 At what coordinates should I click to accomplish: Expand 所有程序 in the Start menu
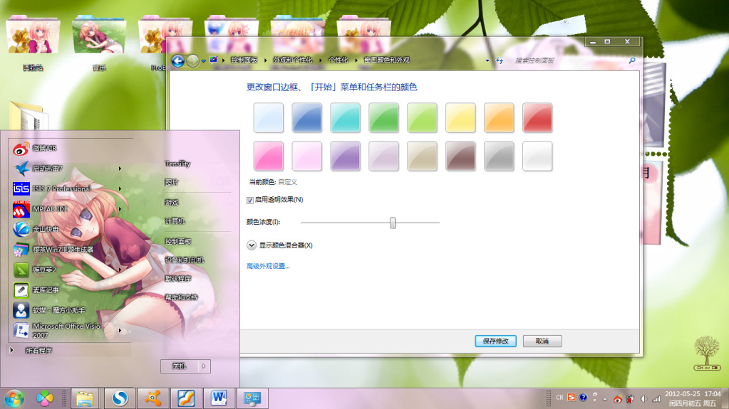click(38, 351)
